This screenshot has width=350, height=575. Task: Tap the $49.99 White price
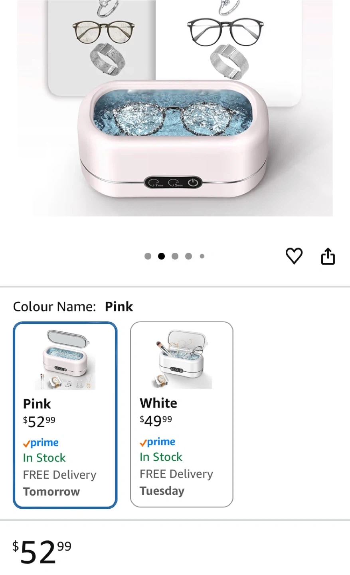coord(156,420)
